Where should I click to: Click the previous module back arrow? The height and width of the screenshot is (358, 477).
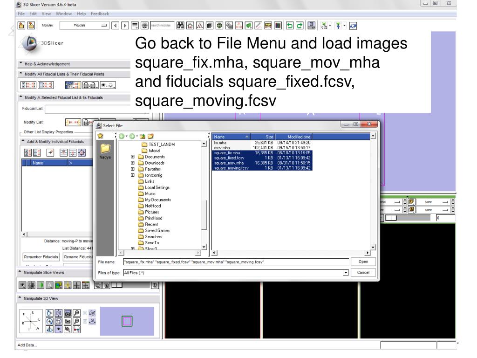(x=116, y=26)
